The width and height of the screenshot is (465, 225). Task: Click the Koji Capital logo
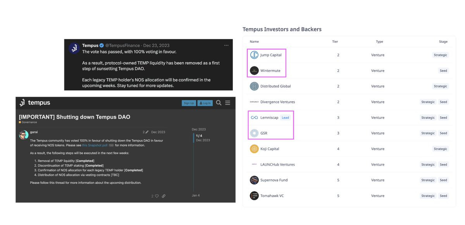[x=254, y=149]
